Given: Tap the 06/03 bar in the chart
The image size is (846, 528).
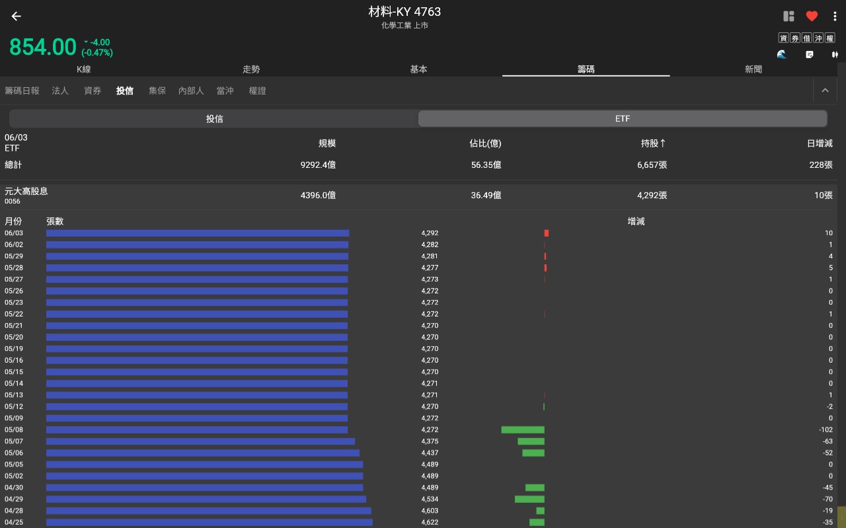Looking at the screenshot, I should point(196,233).
